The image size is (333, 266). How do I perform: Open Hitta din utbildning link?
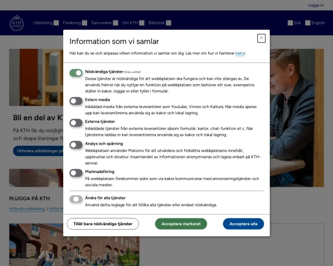pyautogui.click(x=27, y=209)
